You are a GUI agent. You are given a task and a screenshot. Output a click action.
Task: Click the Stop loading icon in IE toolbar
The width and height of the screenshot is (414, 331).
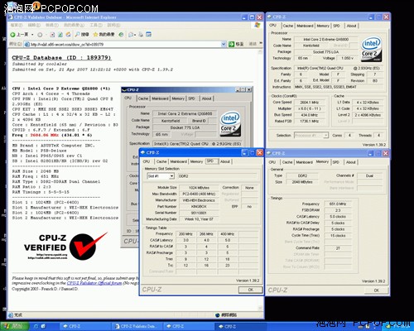[x=52, y=35]
